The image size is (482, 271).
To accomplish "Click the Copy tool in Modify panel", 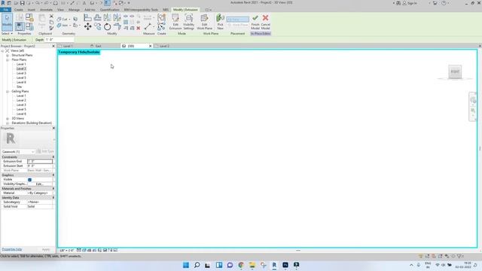I will point(97,27).
